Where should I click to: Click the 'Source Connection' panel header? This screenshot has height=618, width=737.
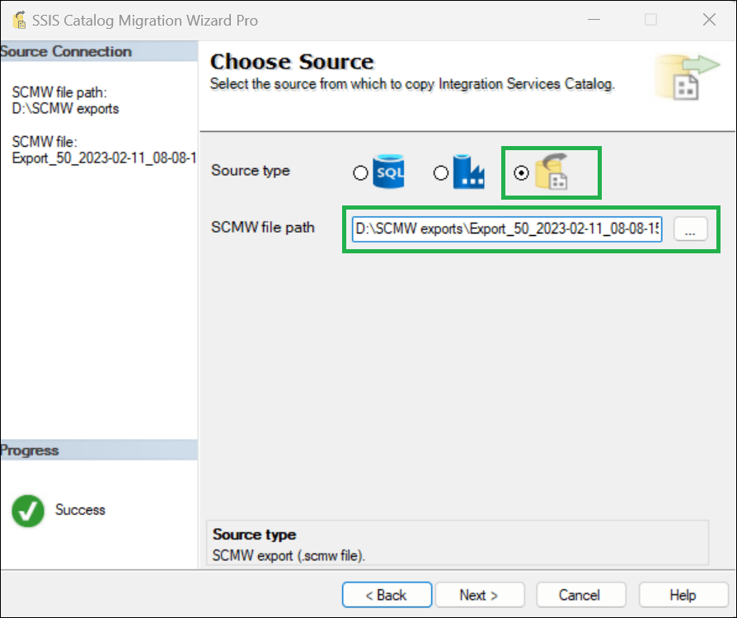[99, 51]
